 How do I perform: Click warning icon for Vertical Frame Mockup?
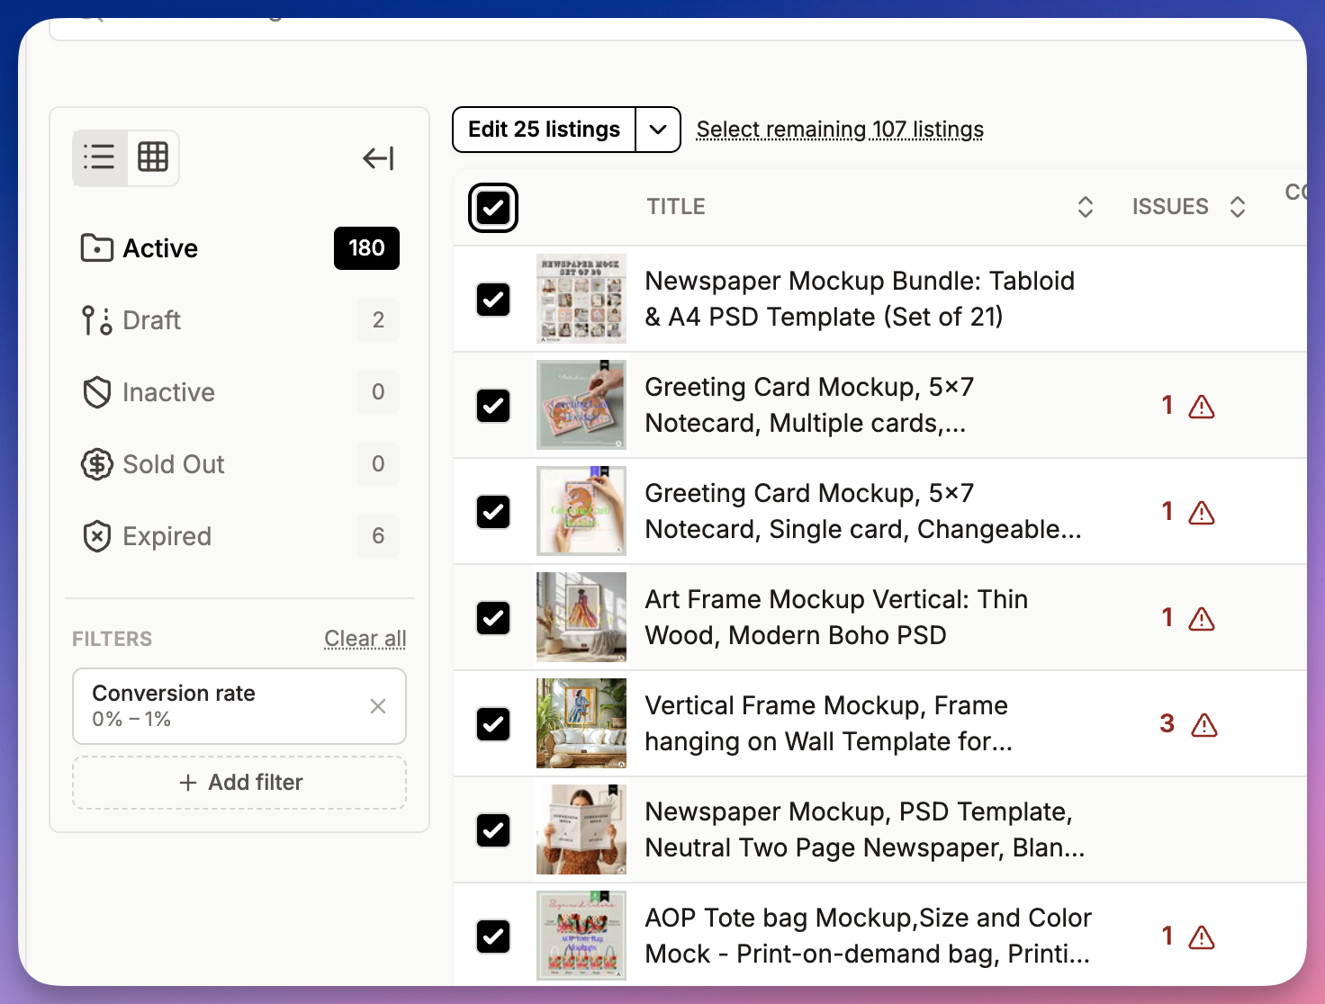point(1204,725)
